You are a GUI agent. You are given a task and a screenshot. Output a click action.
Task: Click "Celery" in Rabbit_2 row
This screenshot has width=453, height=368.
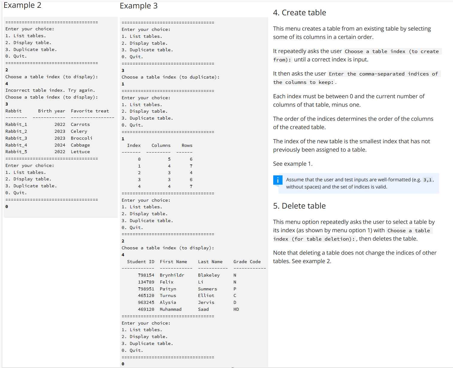(x=79, y=131)
